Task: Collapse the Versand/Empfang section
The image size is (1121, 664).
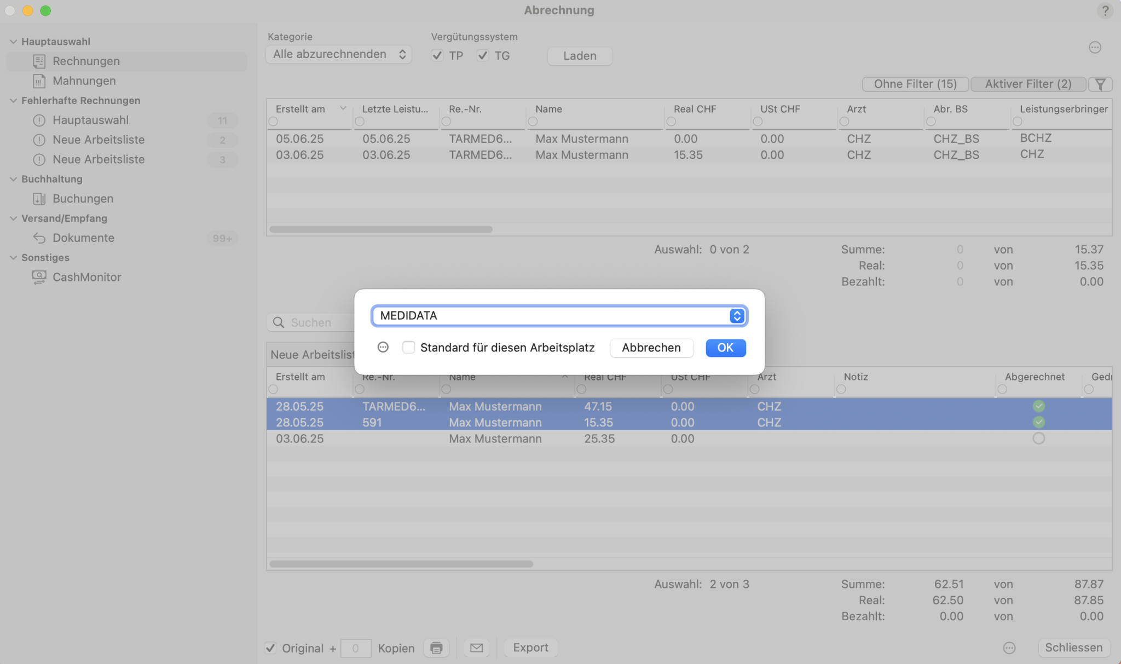Action: click(x=13, y=218)
